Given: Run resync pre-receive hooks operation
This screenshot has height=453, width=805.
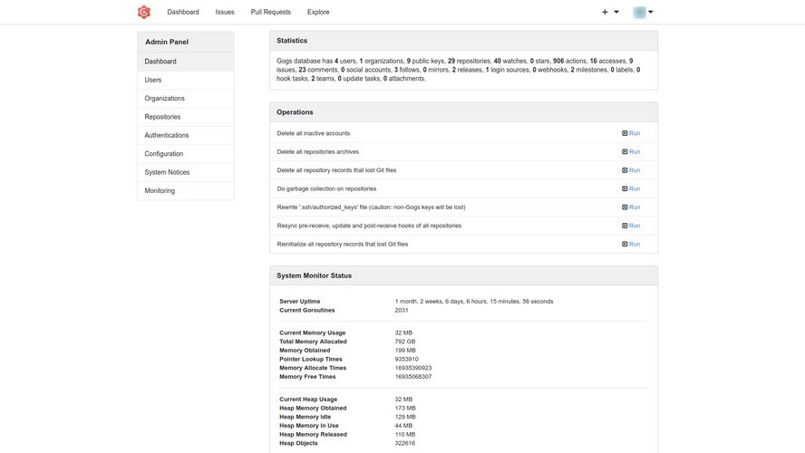Looking at the screenshot, I should click(631, 226).
